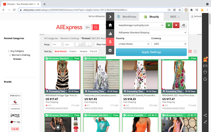Open the Account menu link
211x132 pixels.
point(196,16)
